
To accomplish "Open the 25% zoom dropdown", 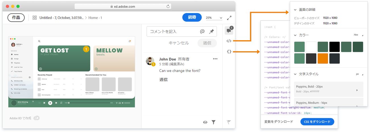I will pyautogui.click(x=214, y=18).
